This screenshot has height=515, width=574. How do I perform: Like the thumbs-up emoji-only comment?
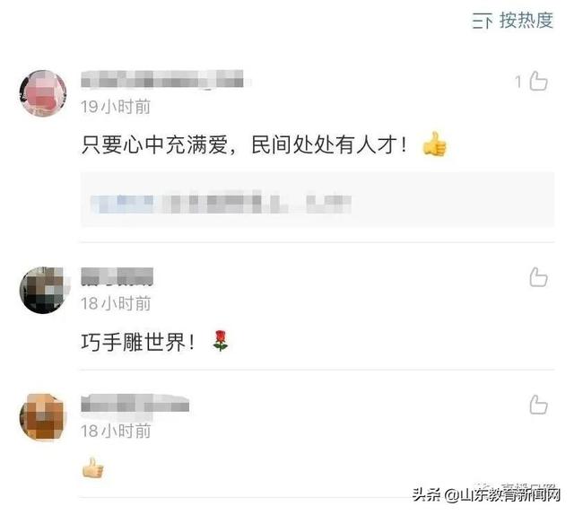538,405
